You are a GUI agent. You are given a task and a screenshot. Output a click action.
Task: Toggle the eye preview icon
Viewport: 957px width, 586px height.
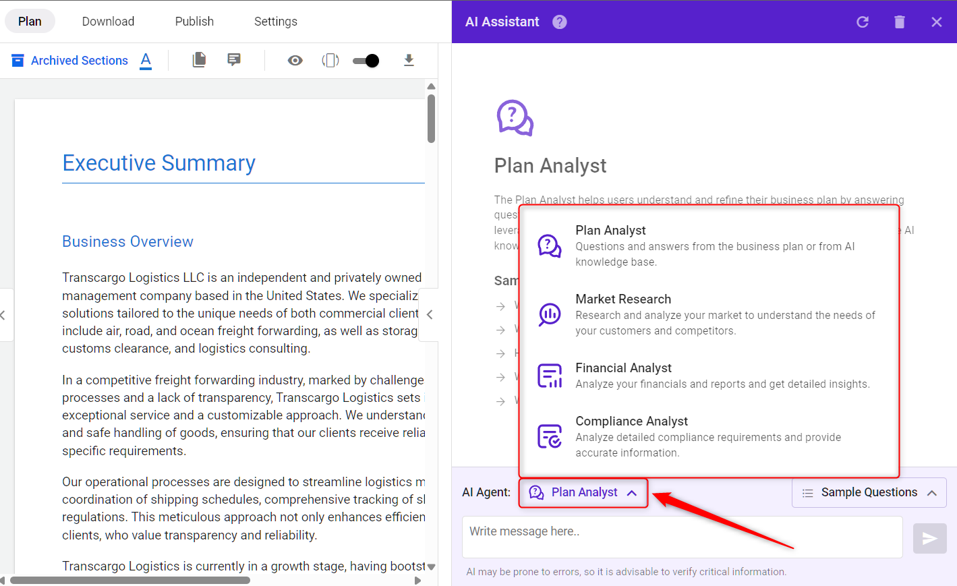pyautogui.click(x=295, y=61)
